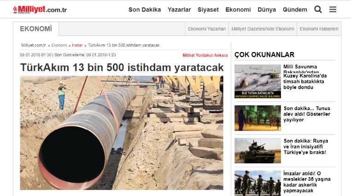Open Rusya ve İran inisiyatifi headline
This screenshot has width=351, height=196.
coord(305,147)
